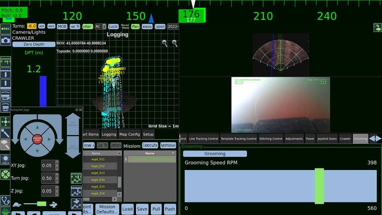Switch to the Line Tracking Control tab
Viewport: 382px width, 215px height.
click(204, 139)
